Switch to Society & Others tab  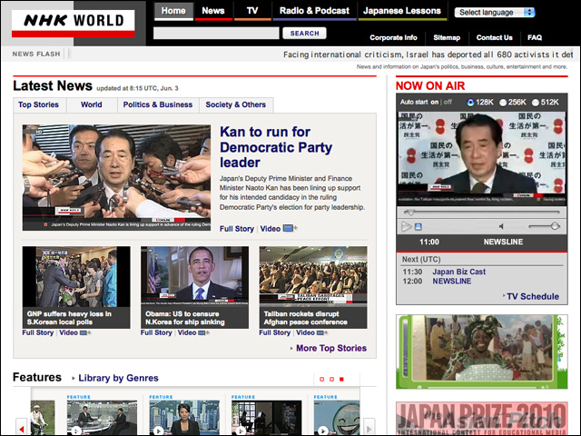click(x=236, y=104)
